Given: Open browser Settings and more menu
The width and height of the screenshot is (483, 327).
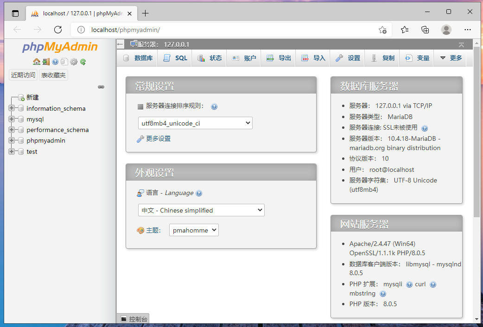Looking at the screenshot, I should pos(468,30).
